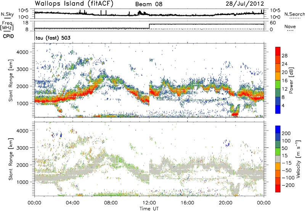Click the date '28/Jul/2012'
Image resolution: width=305 pixels, height=211 pixels.
click(x=245, y=4)
